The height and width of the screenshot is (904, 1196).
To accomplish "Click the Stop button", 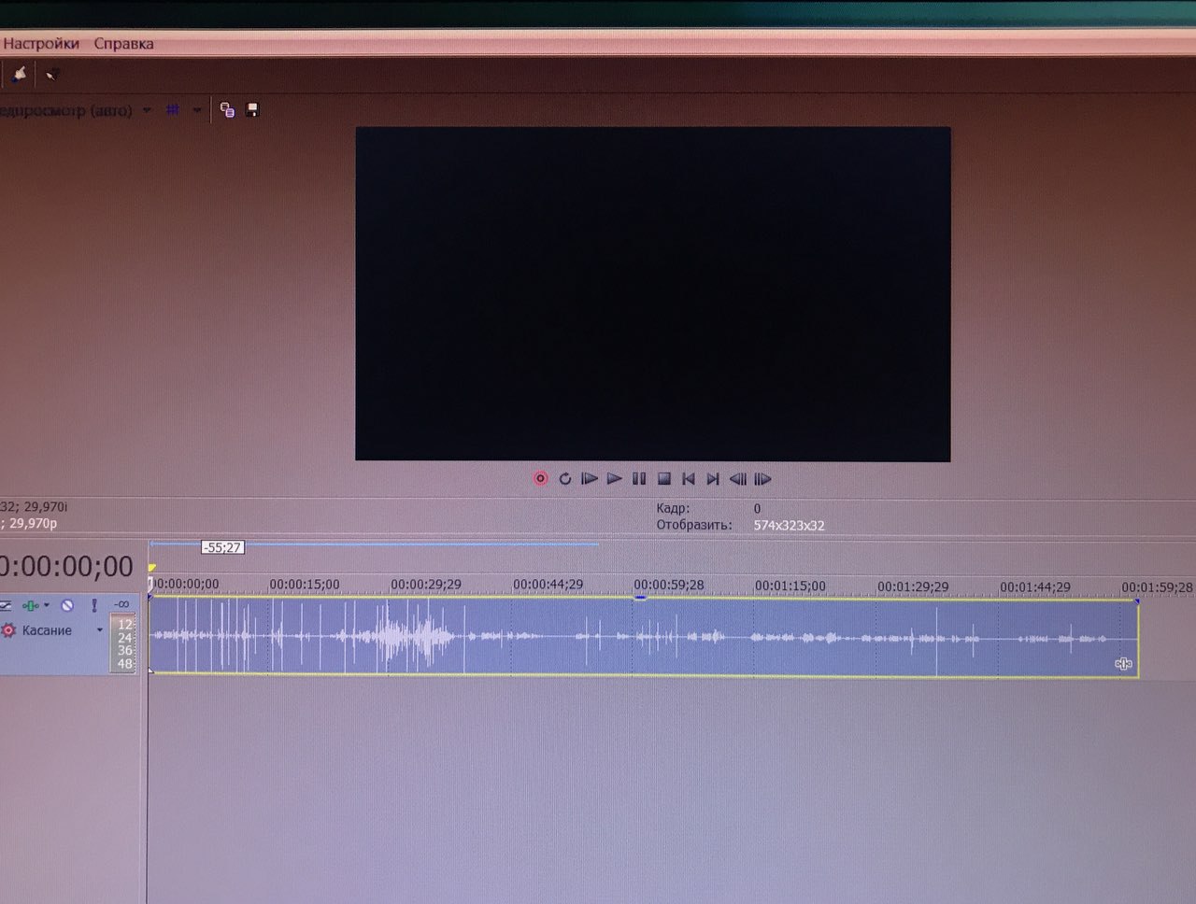I will point(664,479).
